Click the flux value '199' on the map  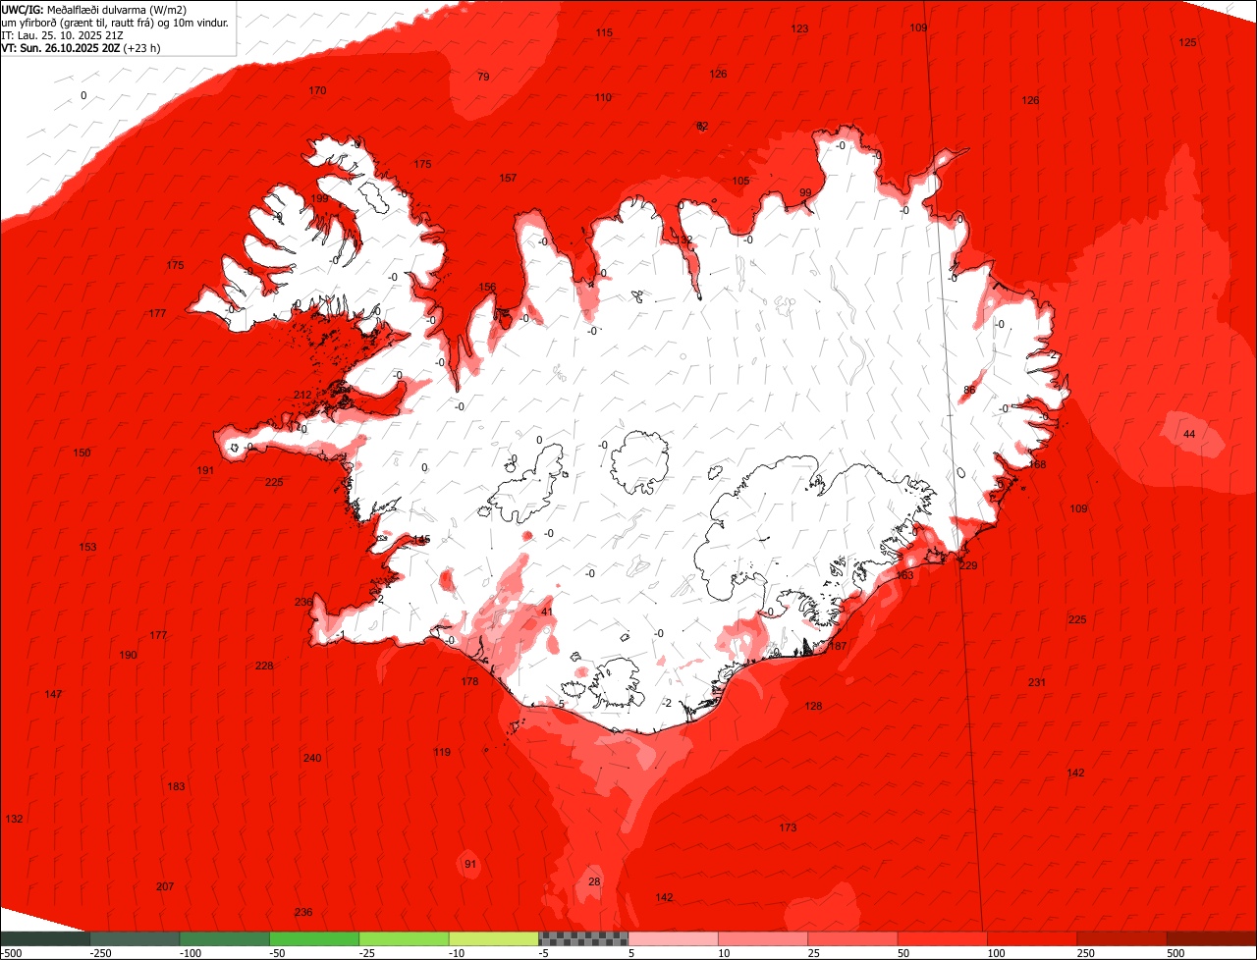click(x=319, y=198)
